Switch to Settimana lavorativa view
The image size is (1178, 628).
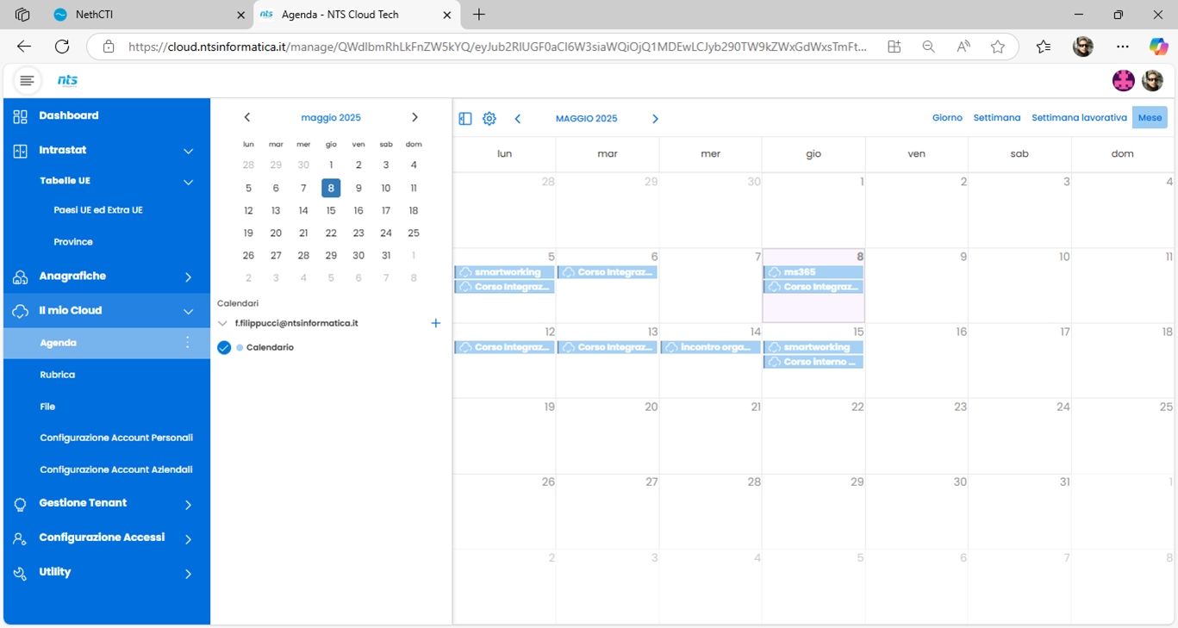[1079, 118]
